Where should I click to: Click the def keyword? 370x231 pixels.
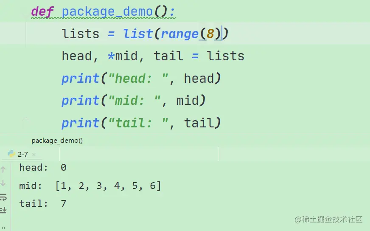[x=42, y=11]
